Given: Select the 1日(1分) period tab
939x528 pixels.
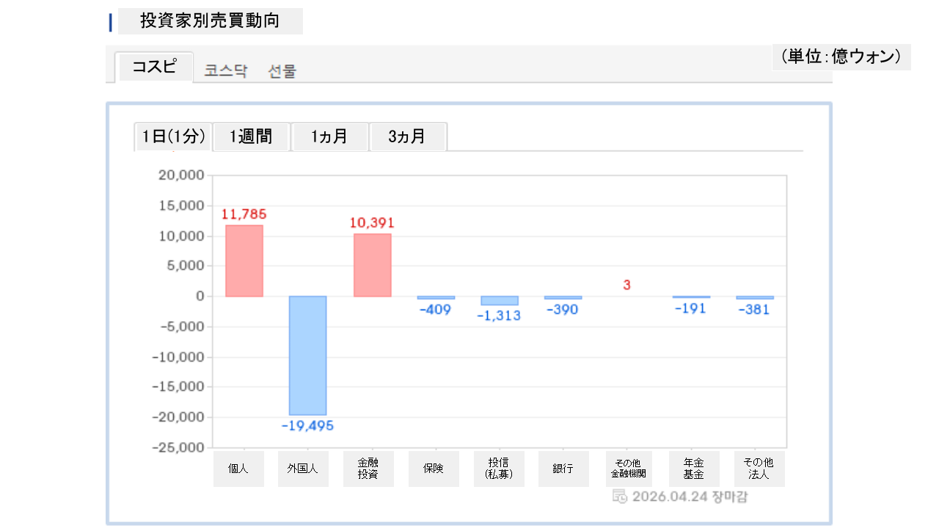Looking at the screenshot, I should pos(173,137).
